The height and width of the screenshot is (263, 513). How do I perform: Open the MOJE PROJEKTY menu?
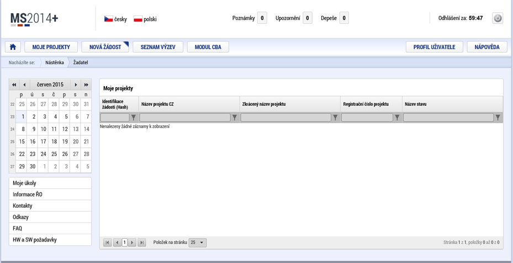(51, 47)
